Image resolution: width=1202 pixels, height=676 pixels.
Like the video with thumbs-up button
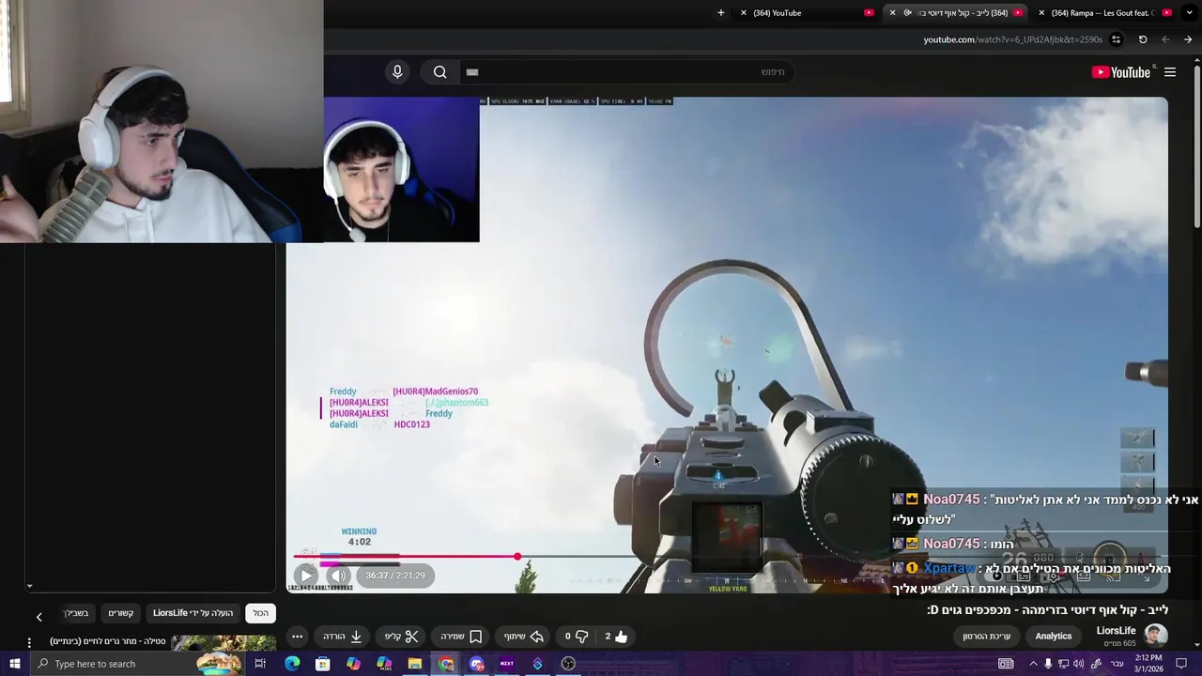[x=615, y=637]
